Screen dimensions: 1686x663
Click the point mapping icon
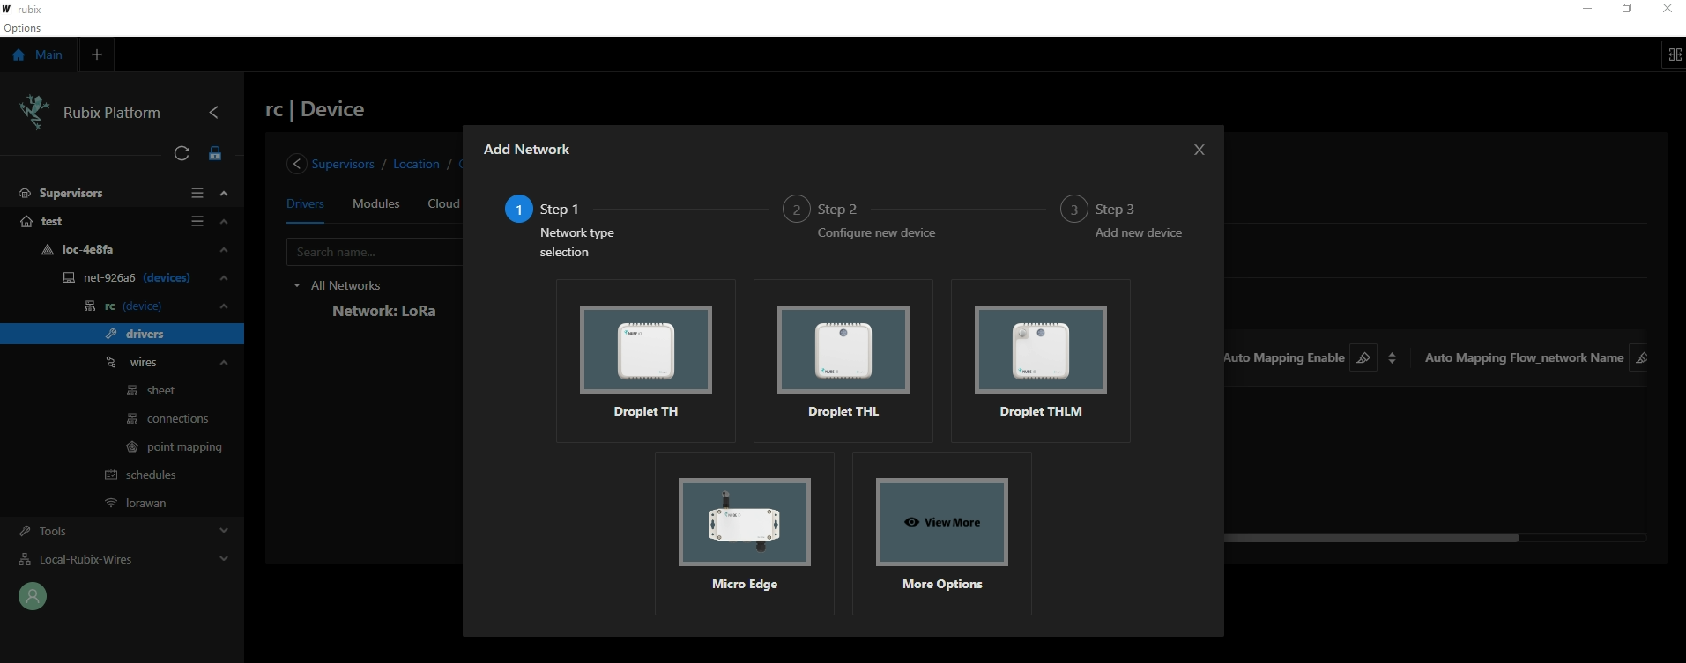pos(132,446)
